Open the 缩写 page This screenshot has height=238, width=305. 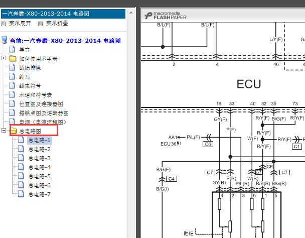(x=24, y=77)
